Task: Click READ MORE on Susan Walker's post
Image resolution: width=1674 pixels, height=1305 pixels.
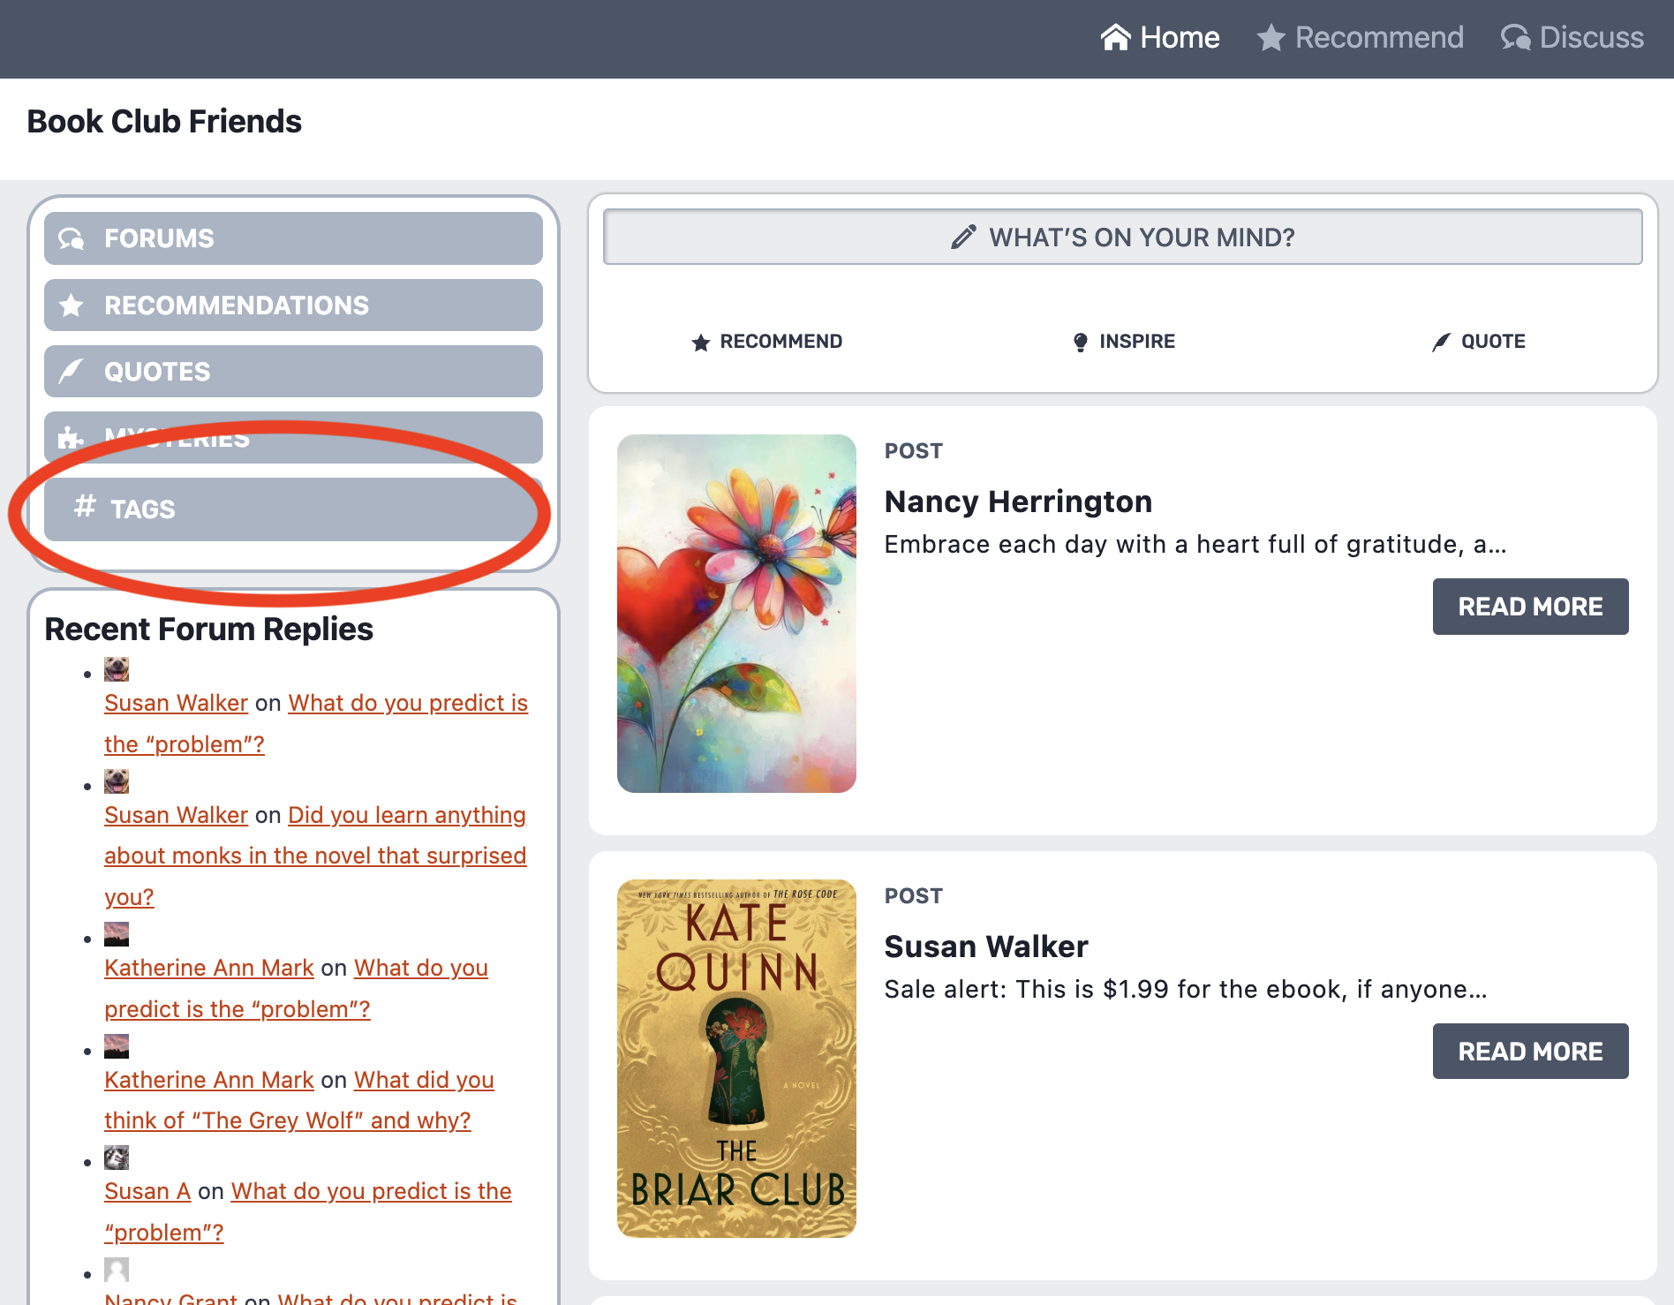Action: pyautogui.click(x=1530, y=1052)
